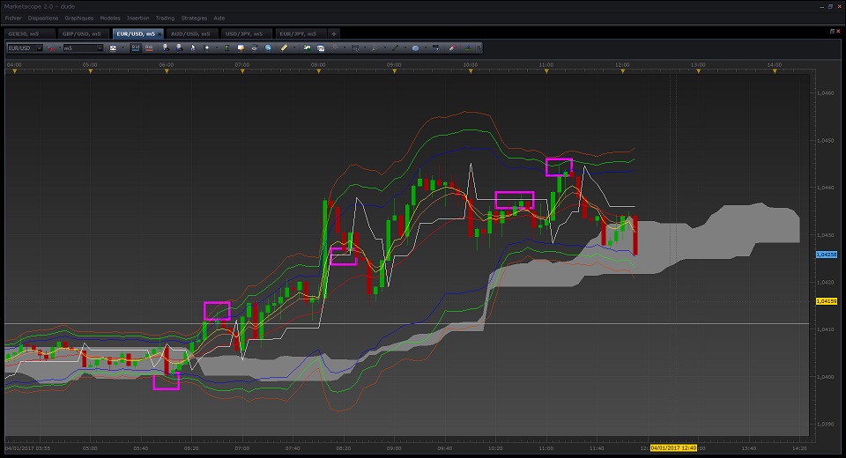Click the printer icon in toolbar
846x458 pixels.
tap(254, 48)
